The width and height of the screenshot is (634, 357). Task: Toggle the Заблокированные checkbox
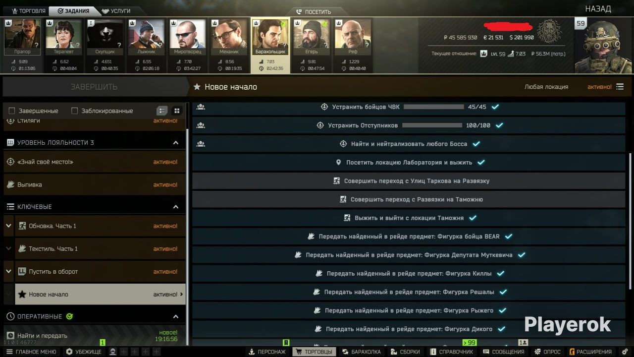coord(75,111)
